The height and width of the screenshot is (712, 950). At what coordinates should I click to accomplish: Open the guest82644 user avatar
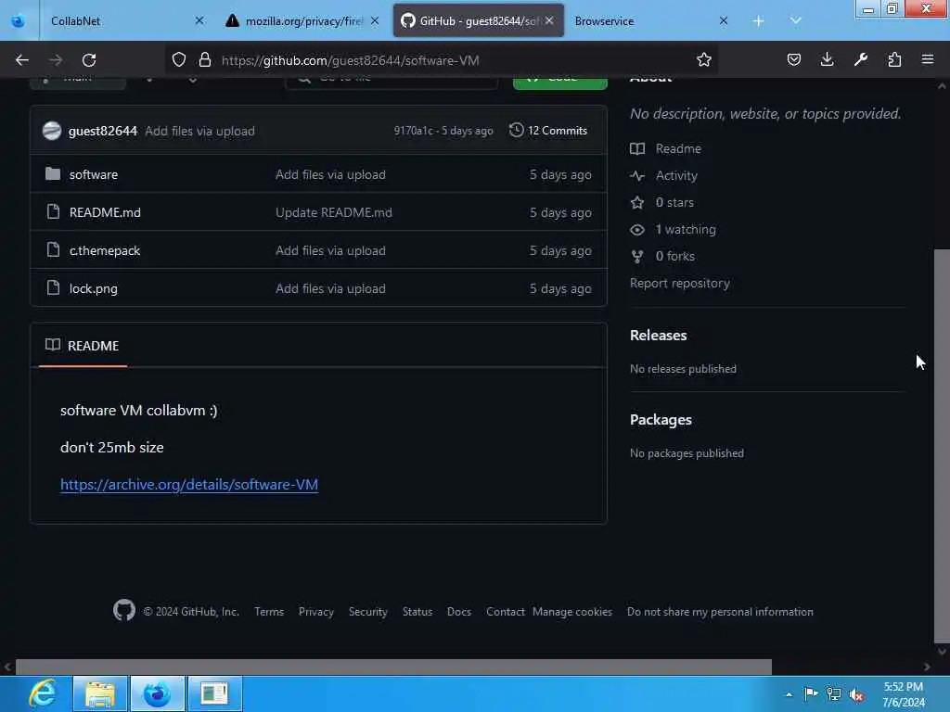[52, 131]
